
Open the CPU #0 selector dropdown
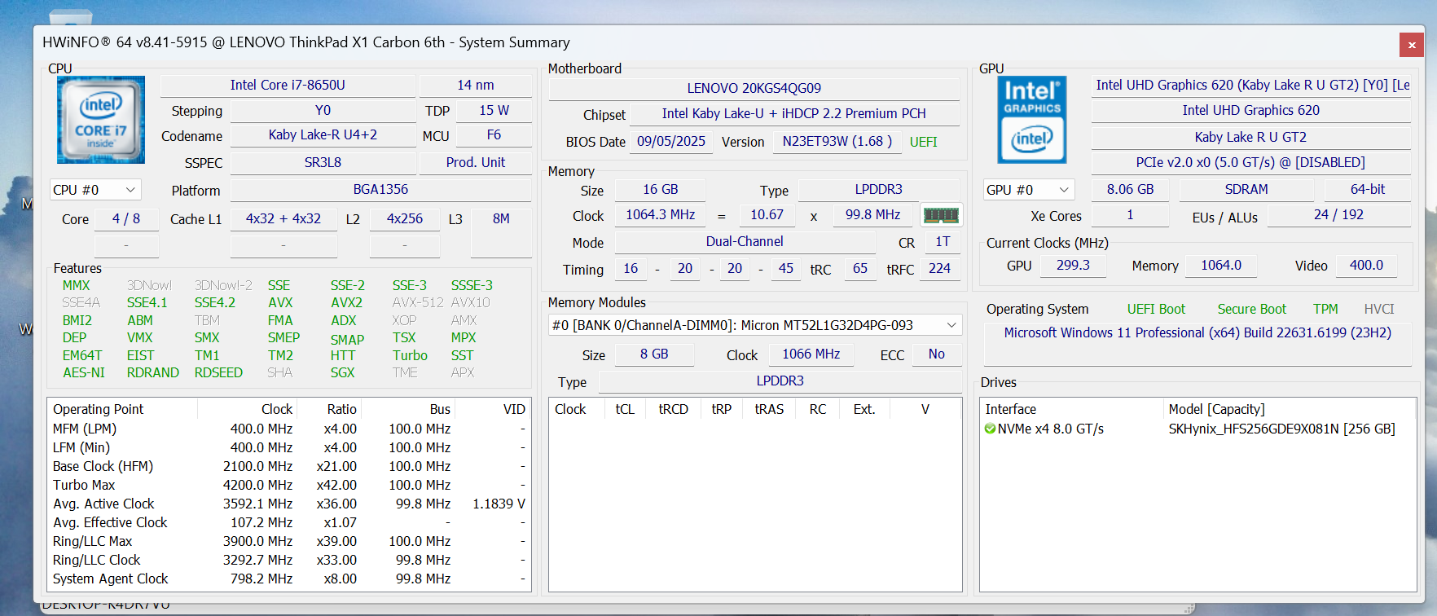[95, 190]
